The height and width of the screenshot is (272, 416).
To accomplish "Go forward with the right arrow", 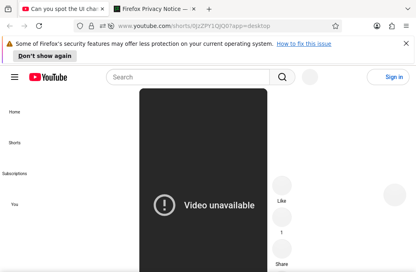I will (24, 26).
